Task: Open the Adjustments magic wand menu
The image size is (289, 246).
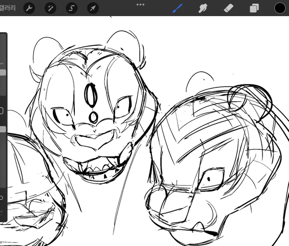Action: (x=50, y=8)
